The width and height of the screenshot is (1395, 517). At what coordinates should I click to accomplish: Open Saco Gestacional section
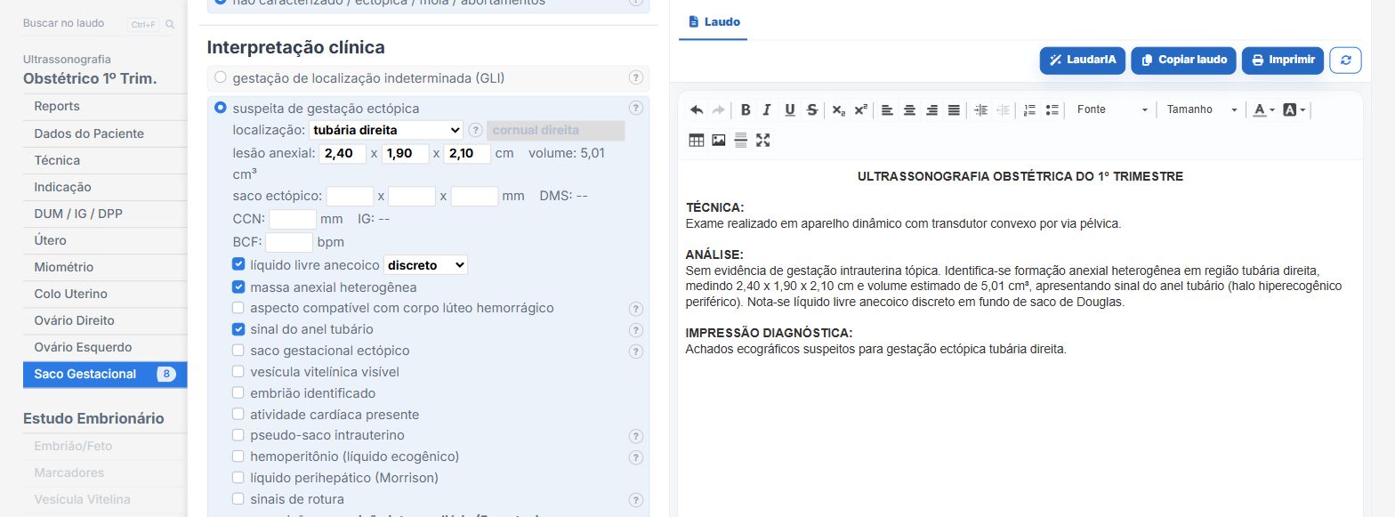coord(105,374)
